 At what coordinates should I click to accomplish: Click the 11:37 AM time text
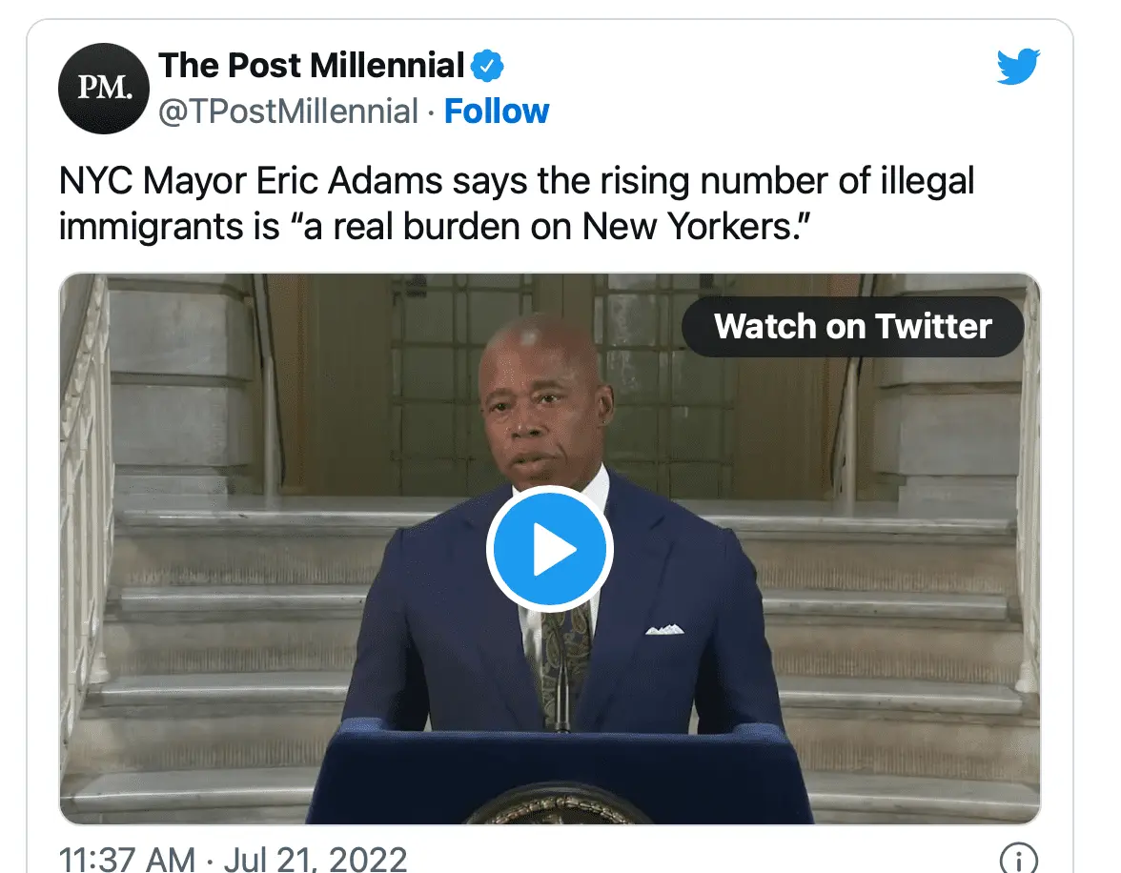[x=127, y=858]
